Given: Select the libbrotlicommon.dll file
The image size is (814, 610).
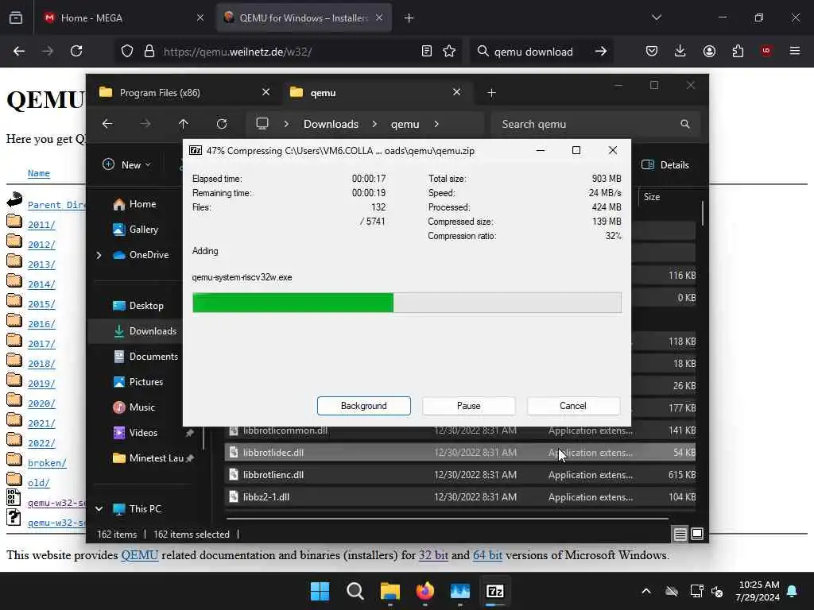Looking at the screenshot, I should point(460,430).
